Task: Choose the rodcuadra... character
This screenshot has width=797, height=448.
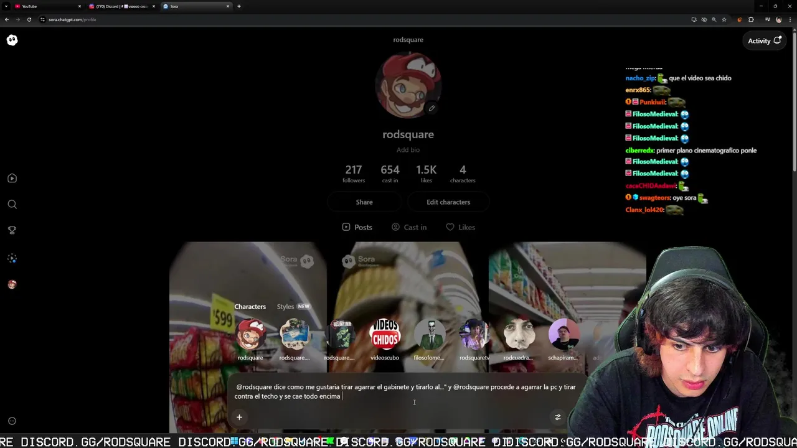Action: (x=518, y=340)
